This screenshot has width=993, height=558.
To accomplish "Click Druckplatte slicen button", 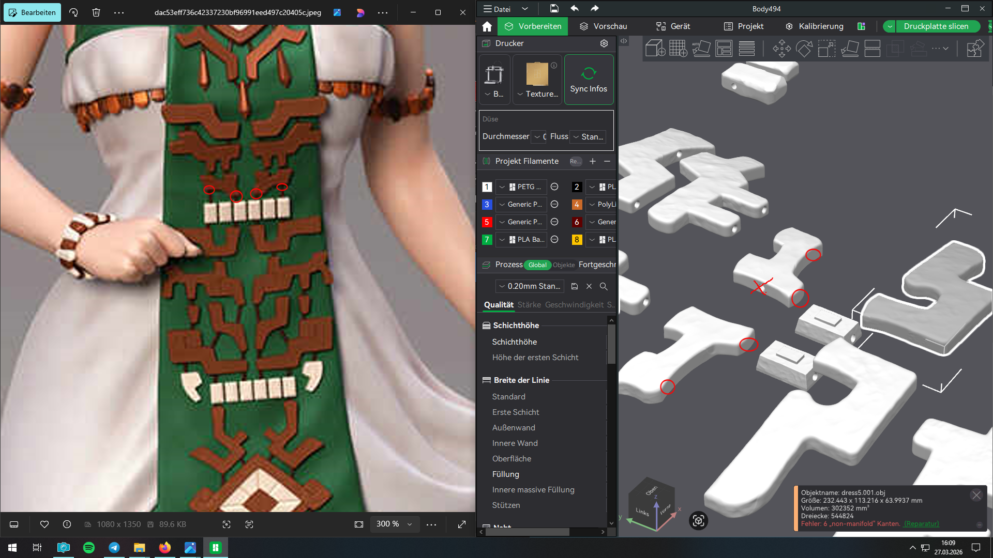I will (x=936, y=26).
